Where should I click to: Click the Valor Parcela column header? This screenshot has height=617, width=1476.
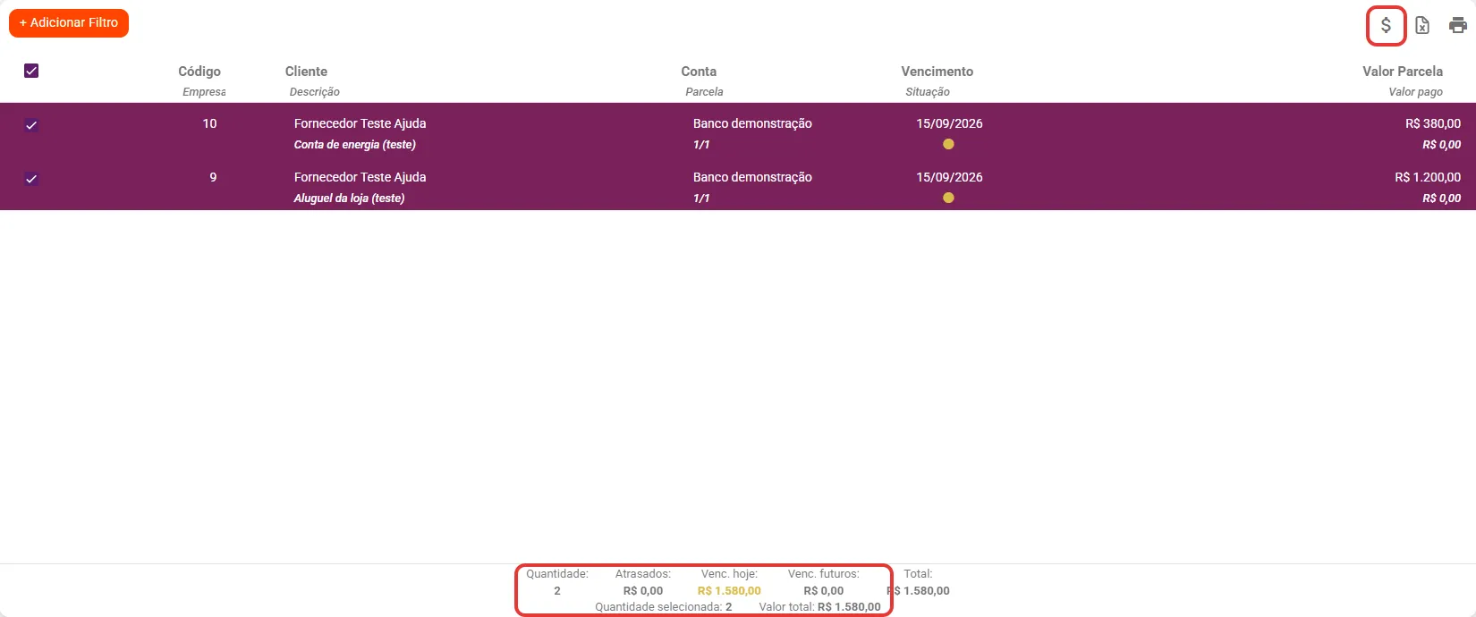(x=1403, y=72)
